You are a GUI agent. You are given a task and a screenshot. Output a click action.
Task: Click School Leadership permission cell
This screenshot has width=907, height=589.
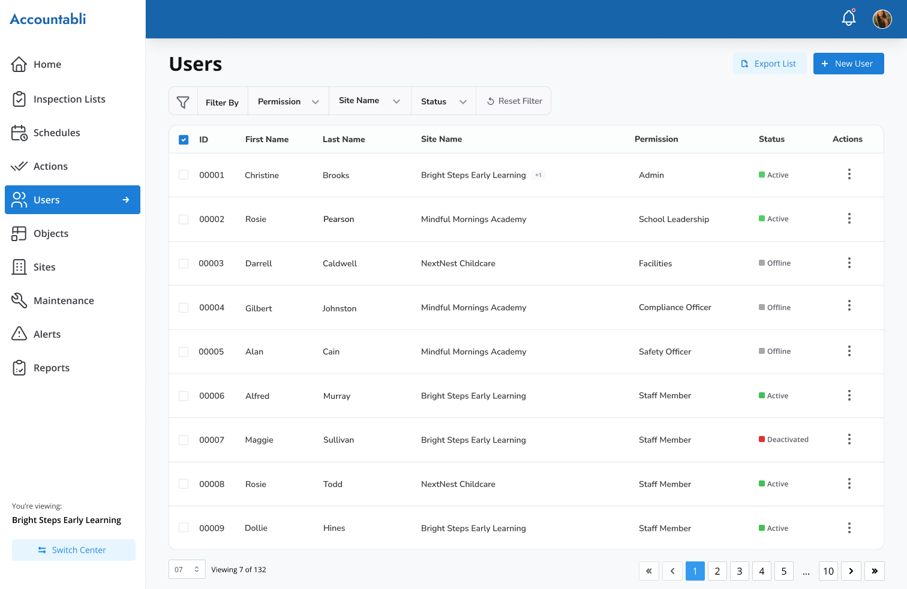tap(674, 219)
